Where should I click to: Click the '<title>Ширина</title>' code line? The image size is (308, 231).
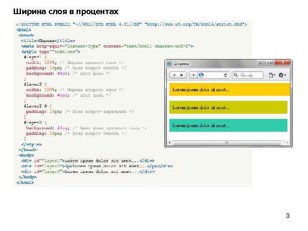tap(48, 41)
